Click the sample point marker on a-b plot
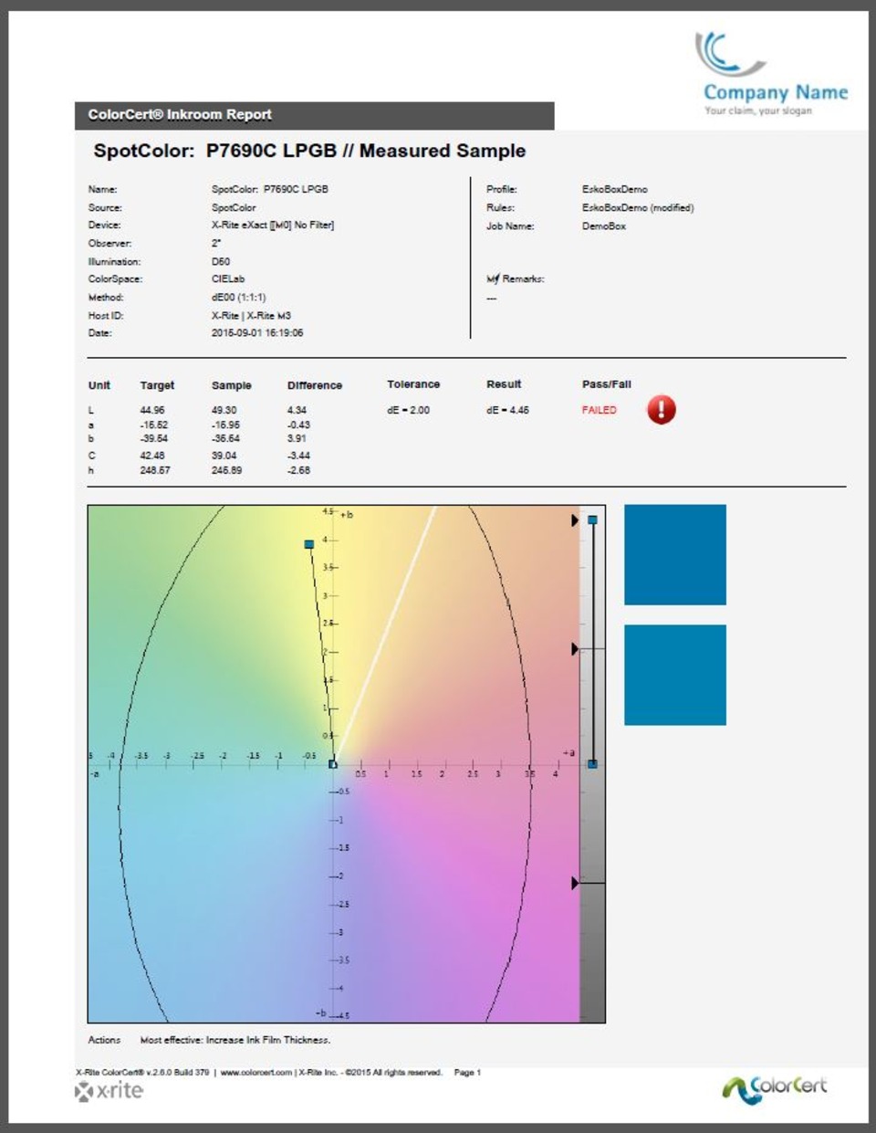Image resolution: width=876 pixels, height=1133 pixels. point(309,544)
